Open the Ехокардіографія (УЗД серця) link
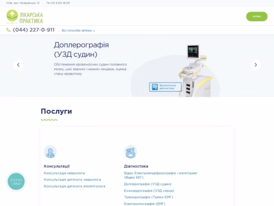The width and height of the screenshot is (274, 206). point(149,191)
